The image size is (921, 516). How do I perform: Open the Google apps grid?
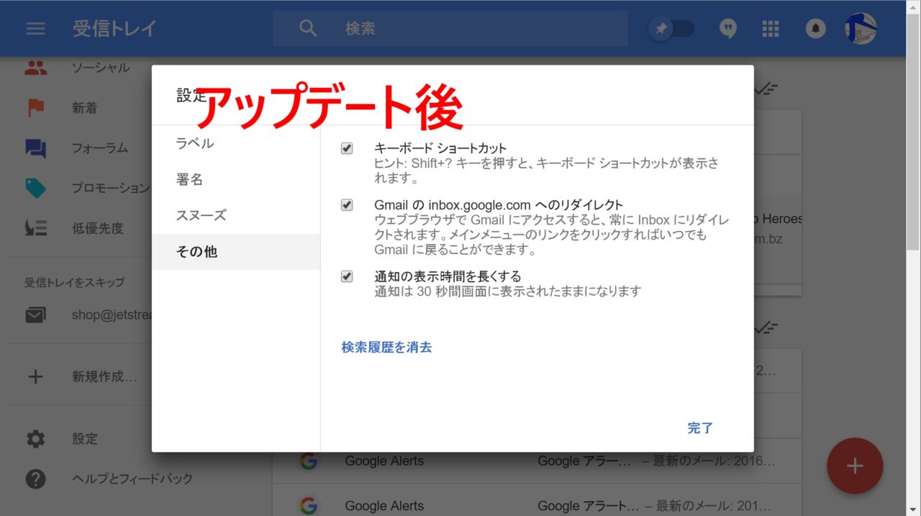(x=771, y=29)
